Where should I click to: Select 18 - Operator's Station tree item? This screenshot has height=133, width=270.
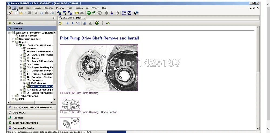click(39, 77)
